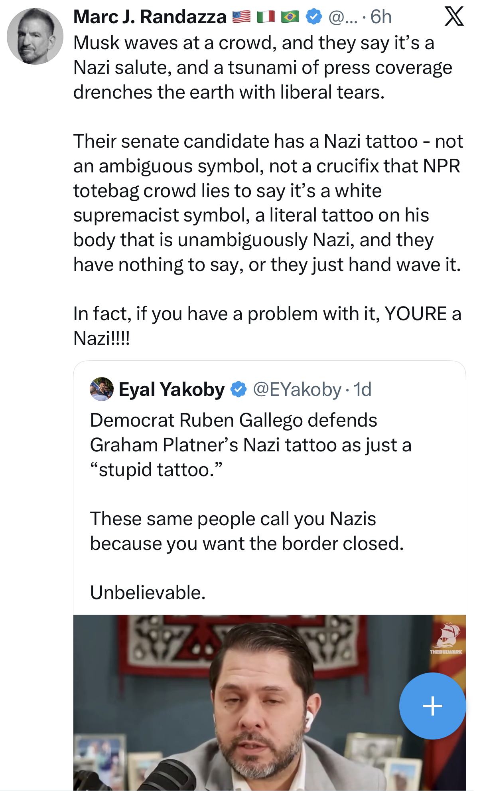Tap Marc J. Randazza's blue verified badge

(314, 17)
